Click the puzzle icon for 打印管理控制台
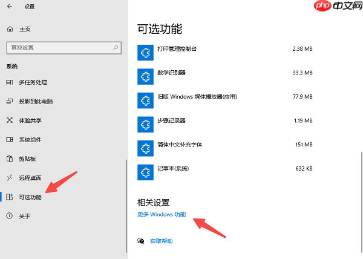Image resolution: width=363 pixels, height=259 pixels. tap(145, 53)
